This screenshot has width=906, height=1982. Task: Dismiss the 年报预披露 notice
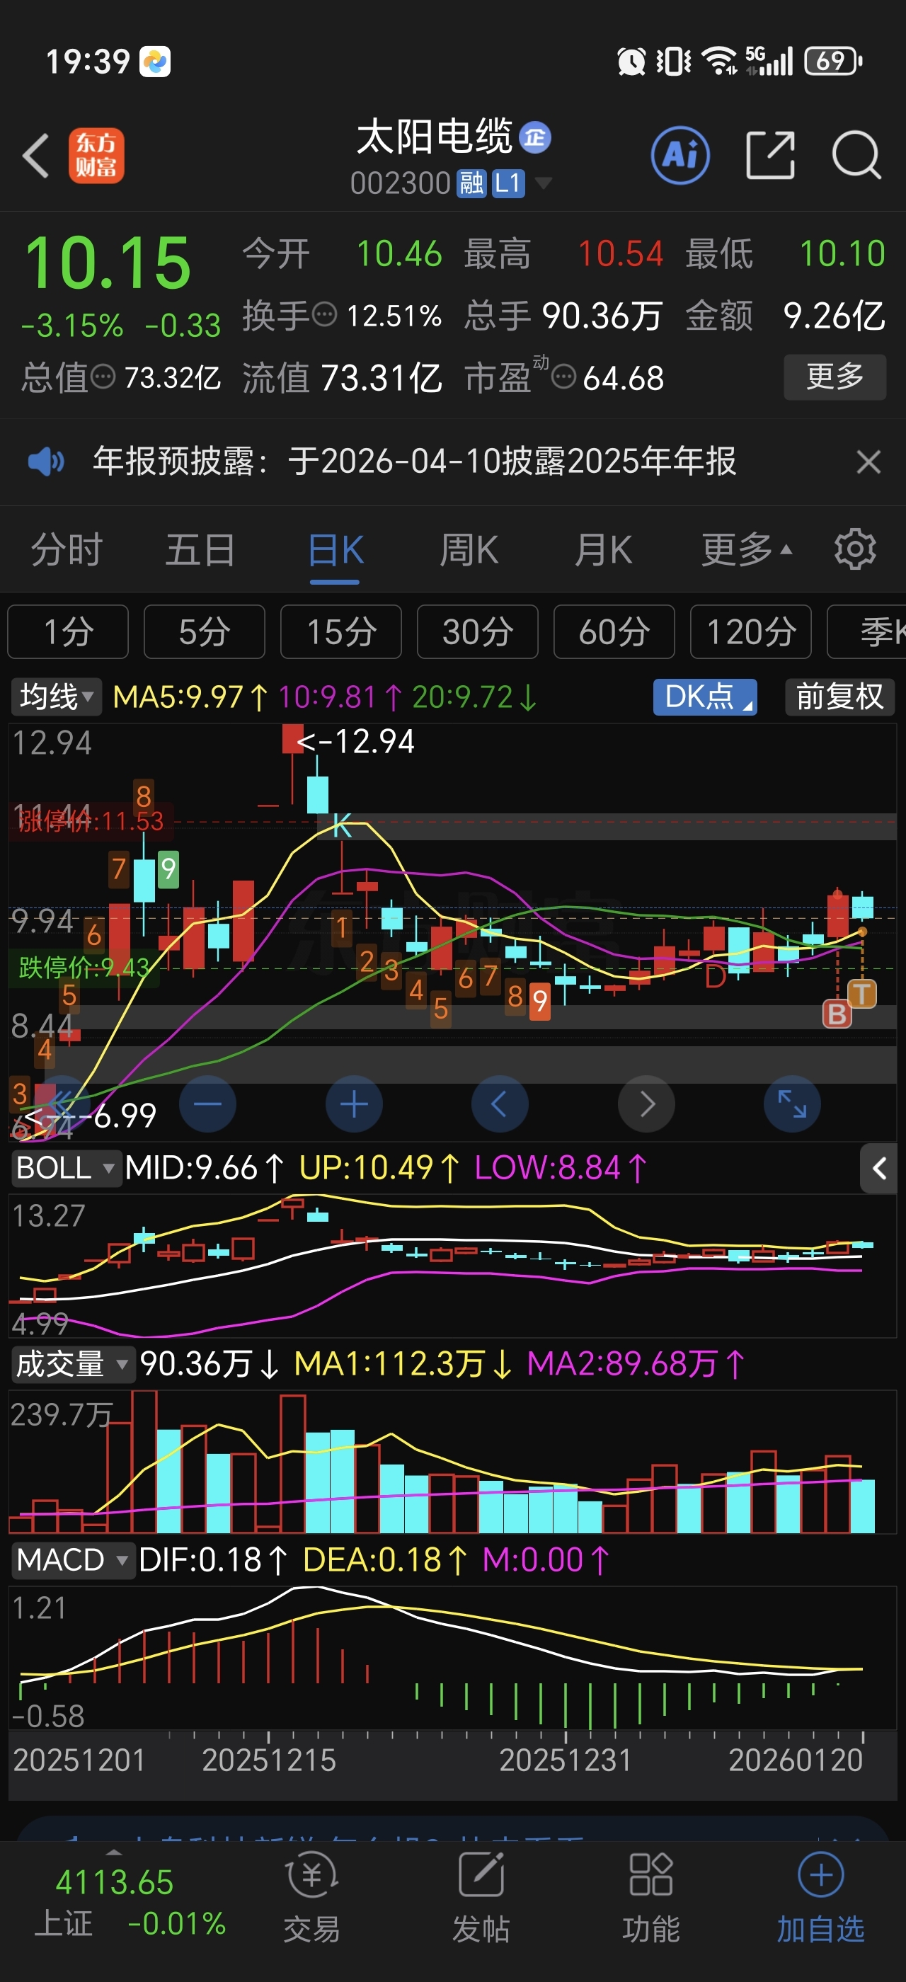(x=868, y=462)
